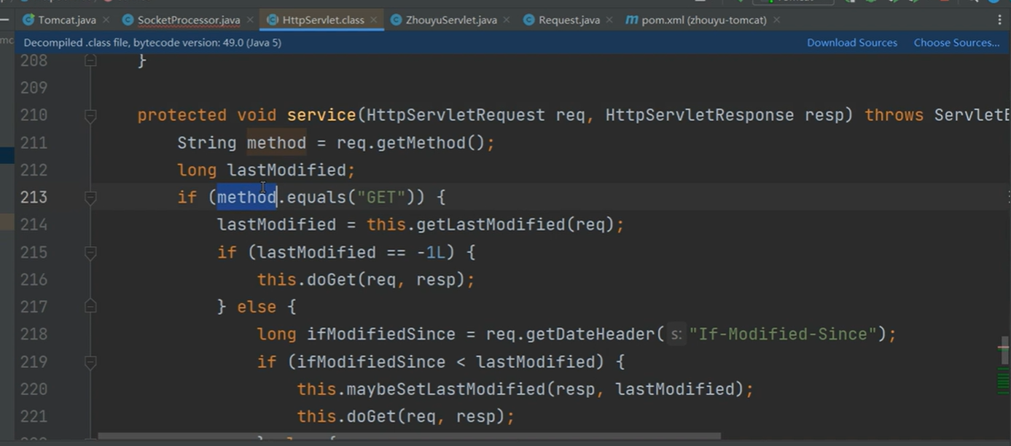Collapse the service method at line 210
Image resolution: width=1011 pixels, height=446 pixels.
point(90,115)
